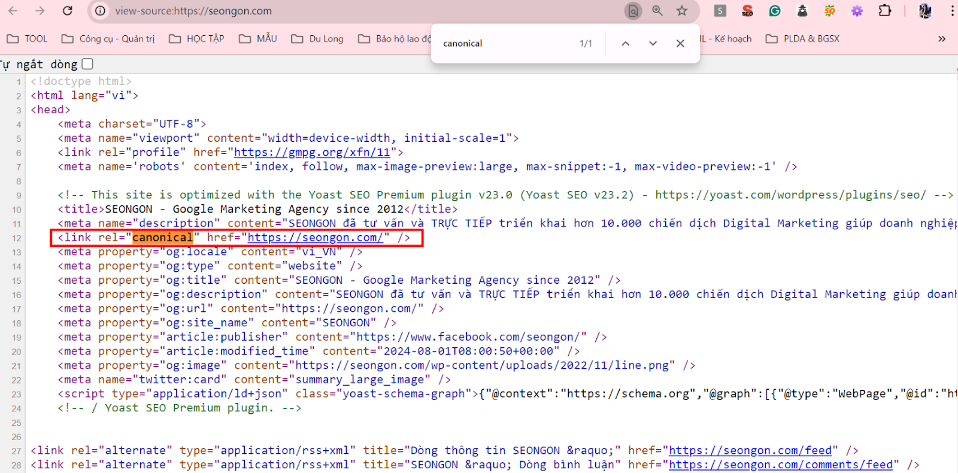Viewport: 958px width, 473px height.
Task: Go back to the previous page
Action: pos(13,11)
